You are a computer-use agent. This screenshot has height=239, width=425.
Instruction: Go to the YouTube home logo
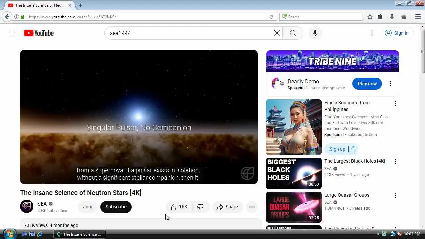click(39, 33)
